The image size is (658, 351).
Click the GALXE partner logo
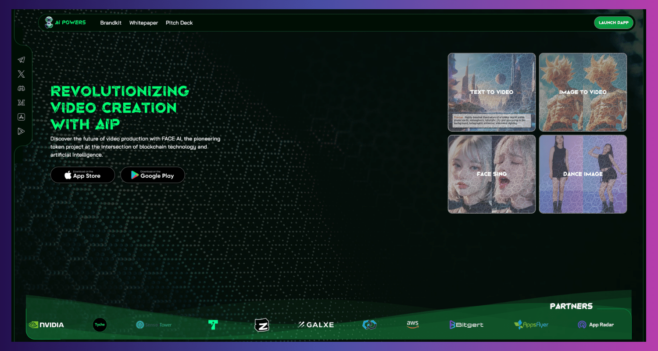(x=316, y=325)
